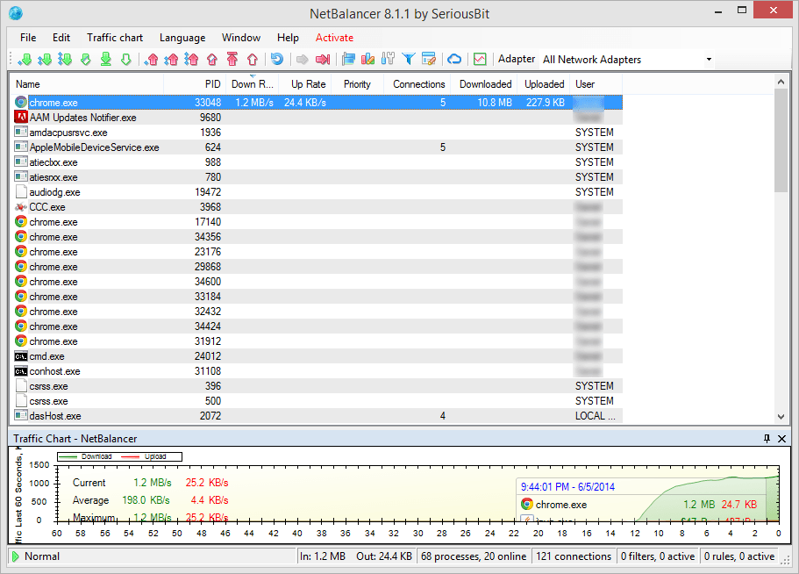Click the bar chart with pencil icon

[x=367, y=59]
